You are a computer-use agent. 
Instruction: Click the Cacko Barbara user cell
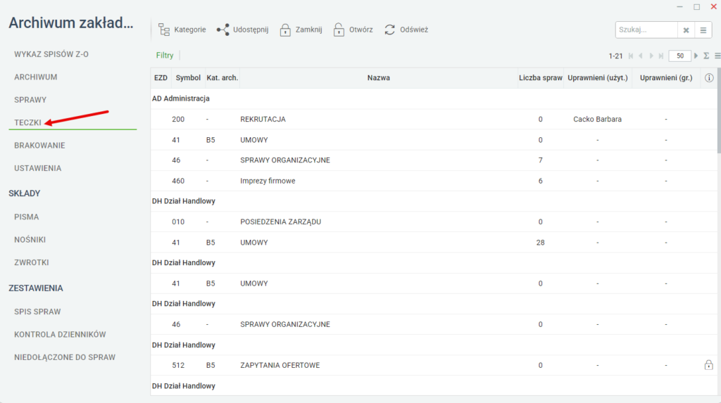[597, 119]
